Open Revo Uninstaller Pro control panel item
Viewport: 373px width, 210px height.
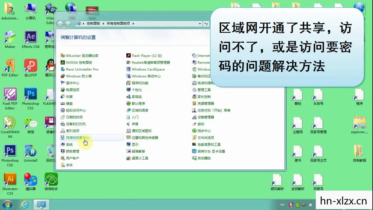coord(79,69)
